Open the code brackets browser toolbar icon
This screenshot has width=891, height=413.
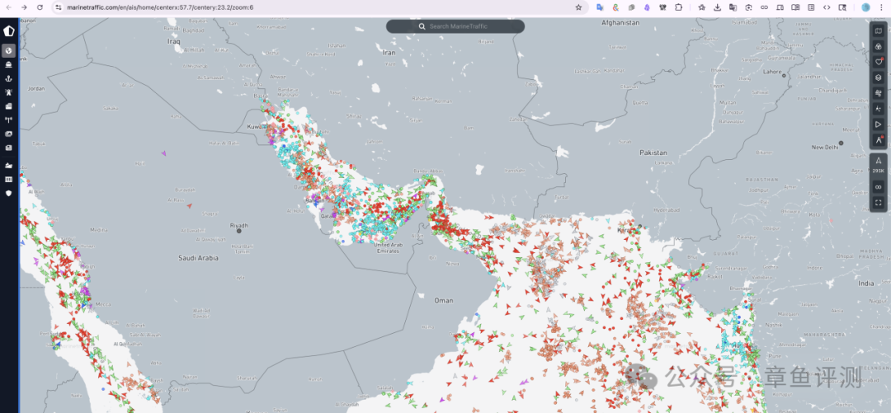(827, 7)
